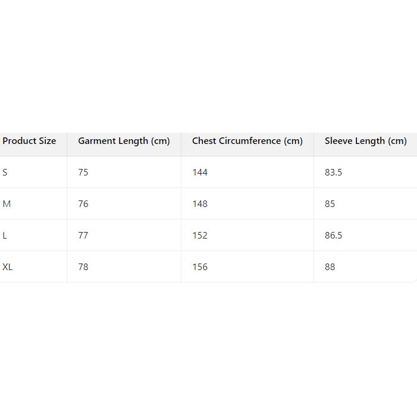This screenshot has width=417, height=417.
Task: Click chest circumference value 156
Action: pos(200,267)
